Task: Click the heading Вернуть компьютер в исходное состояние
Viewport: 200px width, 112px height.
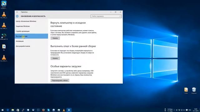Action: 68,24
